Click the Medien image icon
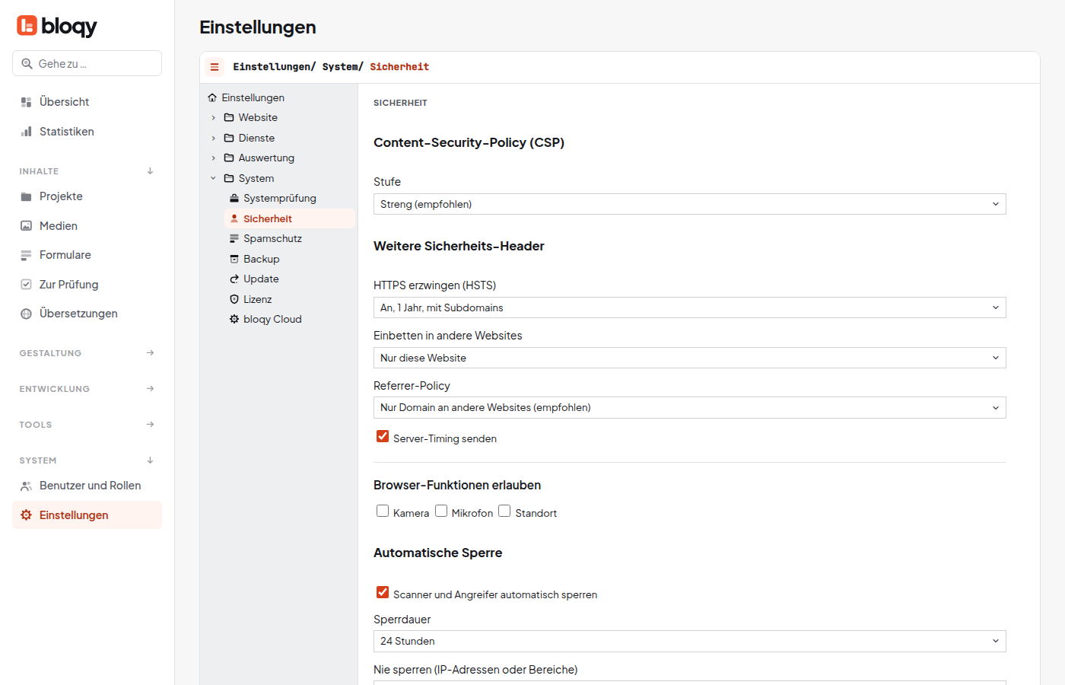Viewport: 1065px width, 685px height. pyautogui.click(x=26, y=226)
